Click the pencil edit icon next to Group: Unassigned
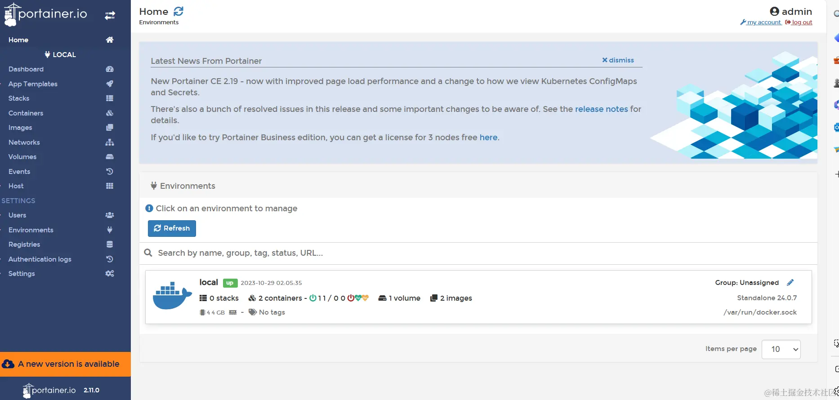This screenshot has height=400, width=839. coord(790,283)
